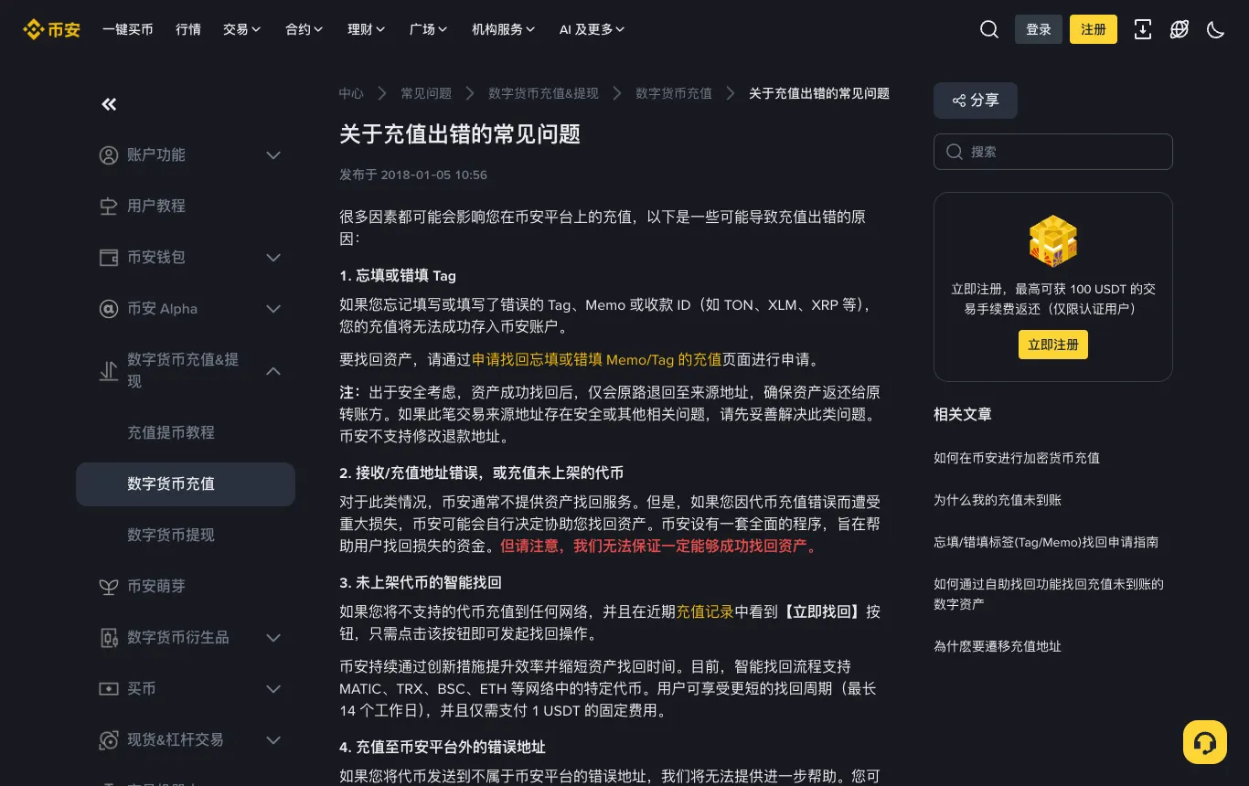The width and height of the screenshot is (1249, 786).
Task: Click the 账户功能 user icon
Action: coord(109,155)
